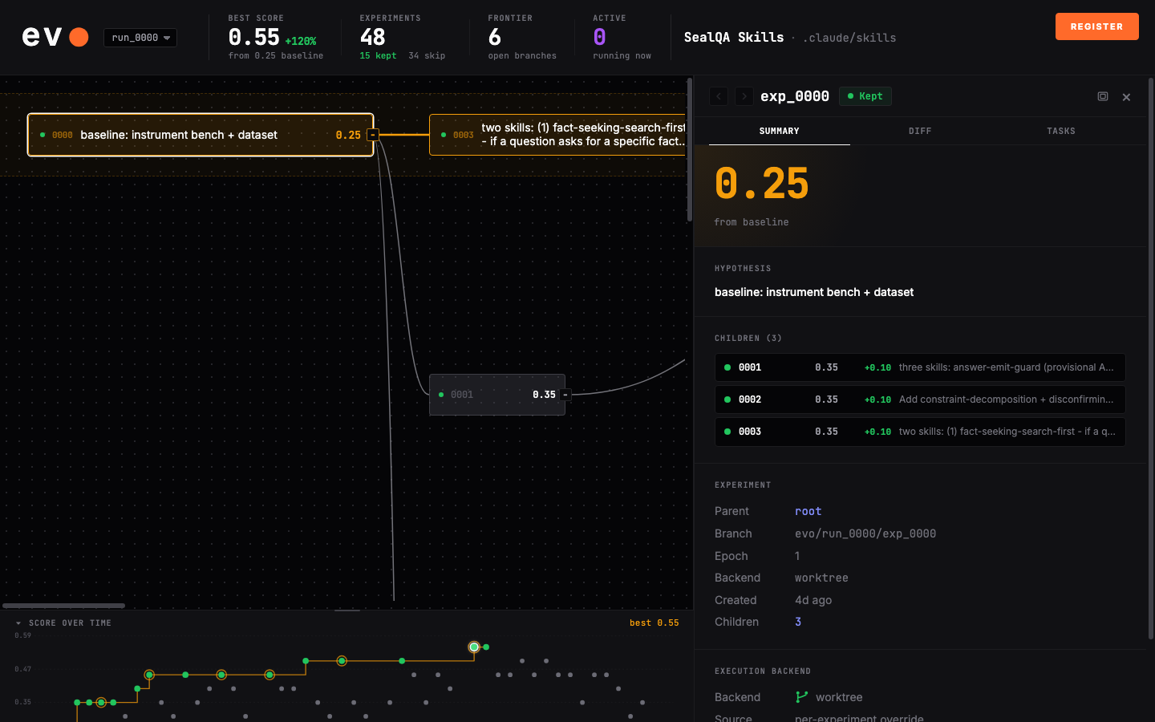Open child experiment 0002 row
Viewport: 1155px width, 722px height.
click(x=920, y=400)
